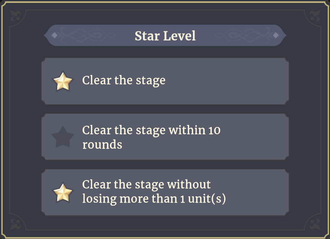Click the word rounds in second objective
The width and height of the screenshot is (330, 239).
click(x=102, y=145)
